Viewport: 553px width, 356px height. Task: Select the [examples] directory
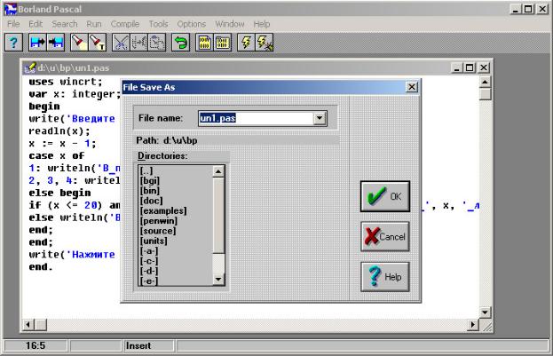coord(163,210)
